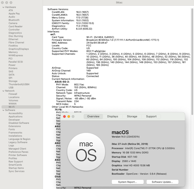This screenshot has height=189, width=194.
Task: Switch to the Overview tab
Action: [x=93, y=116]
